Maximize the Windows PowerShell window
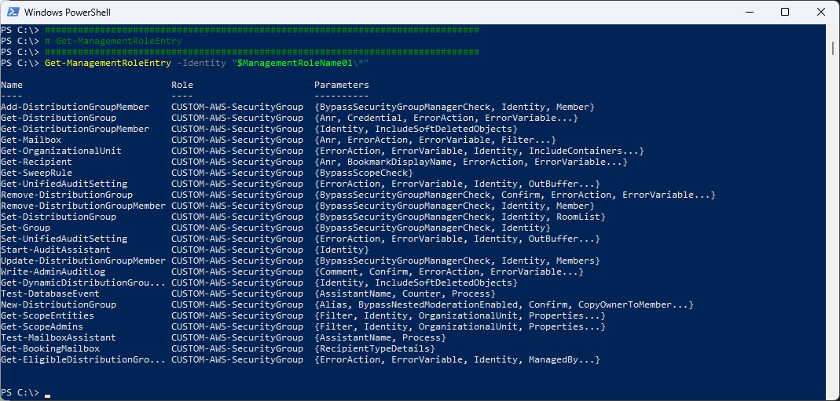 click(785, 12)
